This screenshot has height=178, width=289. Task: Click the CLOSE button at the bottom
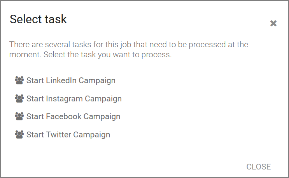(x=258, y=167)
